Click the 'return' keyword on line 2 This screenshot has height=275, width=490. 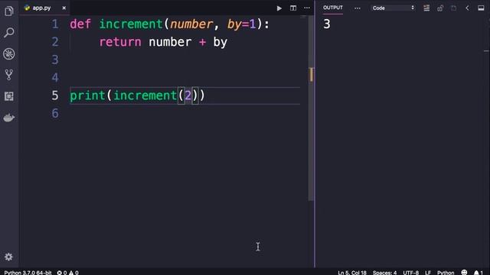[x=120, y=42]
